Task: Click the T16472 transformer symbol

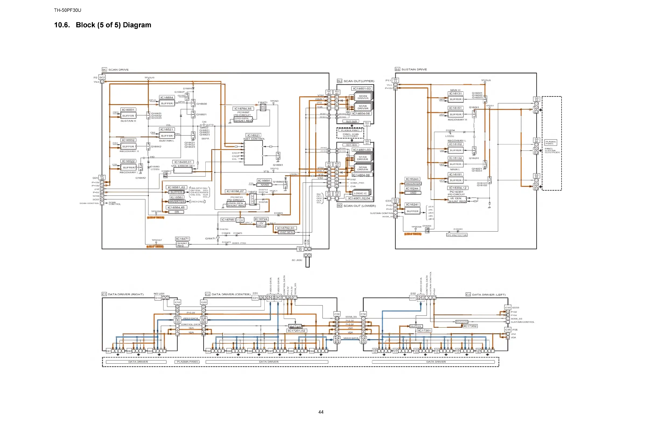Action: click(253, 199)
